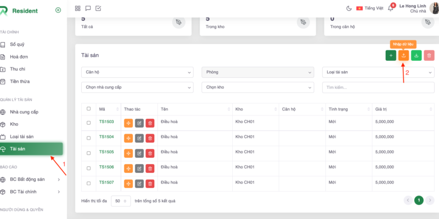Click the orange import data upload icon
This screenshot has height=219, width=439.
404,55
